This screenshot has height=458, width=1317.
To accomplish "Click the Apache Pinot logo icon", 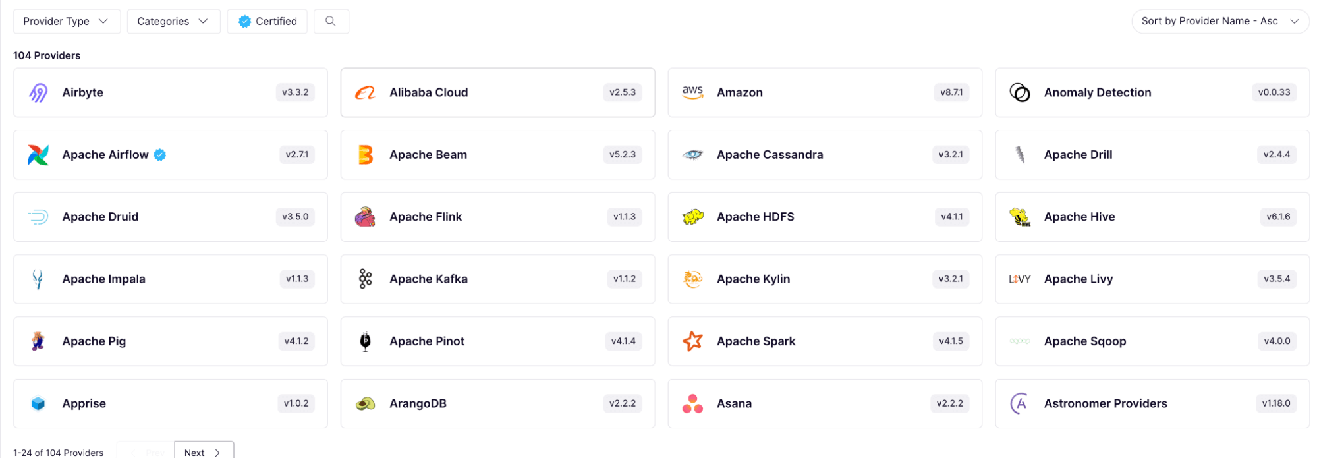I will tap(365, 341).
